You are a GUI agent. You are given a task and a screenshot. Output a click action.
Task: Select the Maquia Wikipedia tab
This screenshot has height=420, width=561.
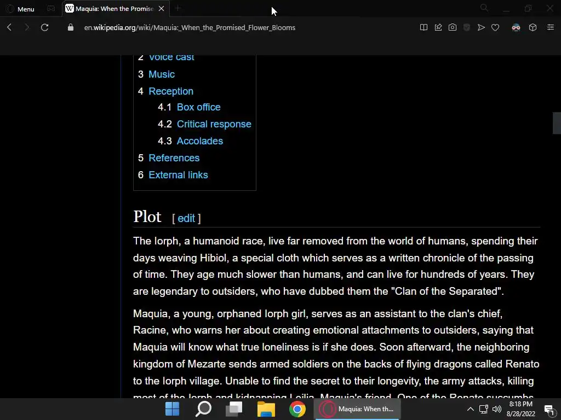coord(114,9)
